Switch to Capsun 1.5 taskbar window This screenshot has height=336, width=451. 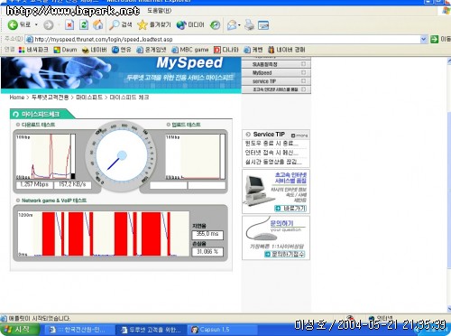[x=223, y=330]
